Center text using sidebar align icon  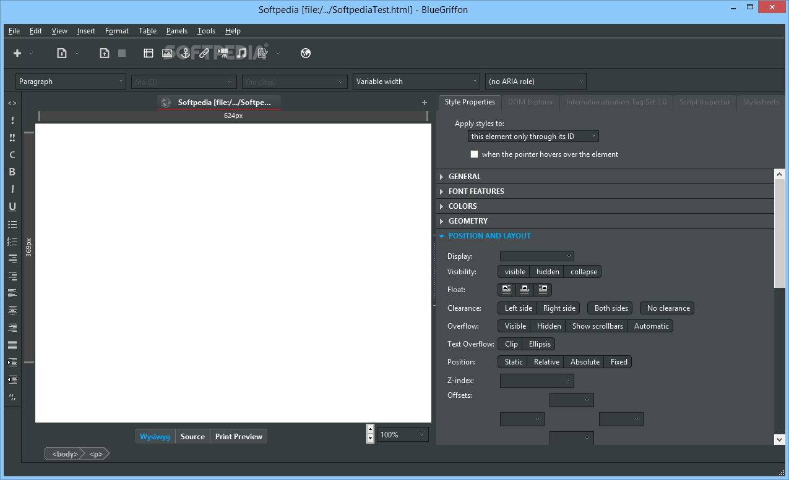click(12, 310)
